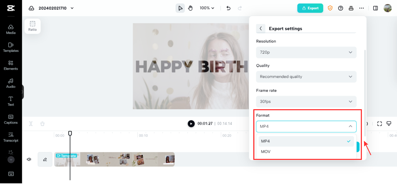Screen dimensions: 397x184
Task: Open the Transcript panel
Action: [11, 137]
